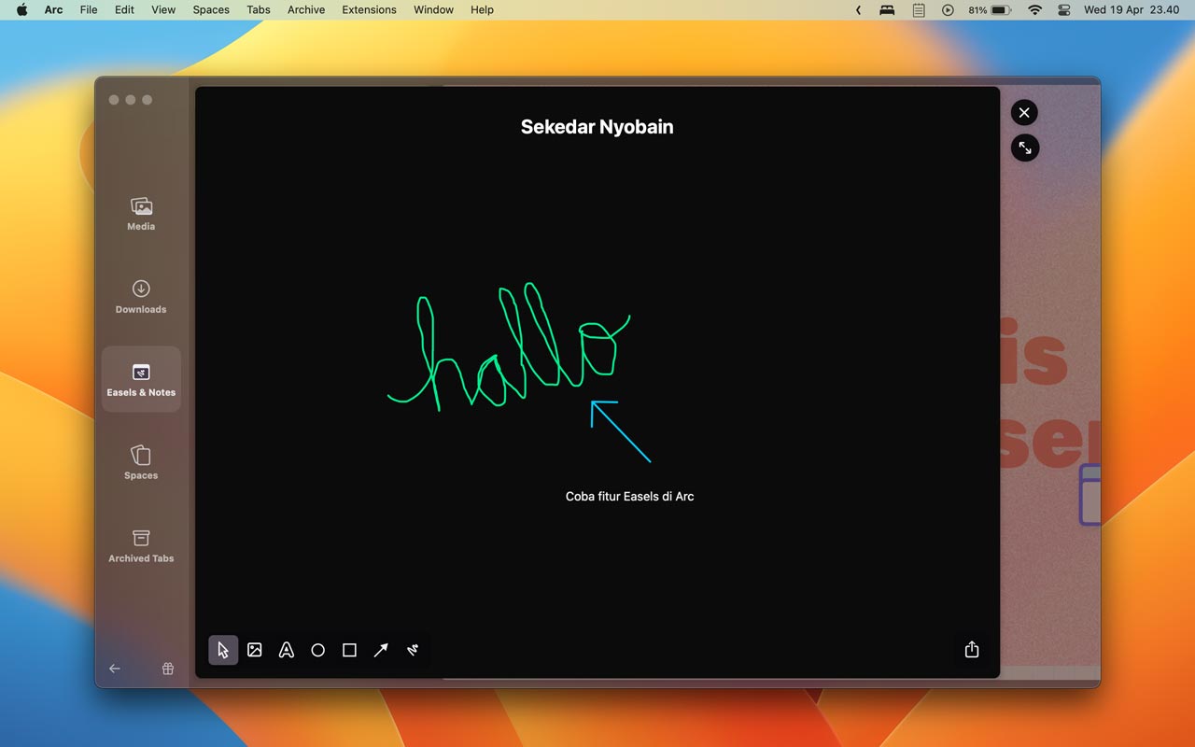Close the easel with X button
This screenshot has width=1195, height=747.
click(1024, 113)
